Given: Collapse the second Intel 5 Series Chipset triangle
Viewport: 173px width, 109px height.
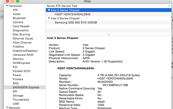Looking at the screenshot, I should point(49,18).
